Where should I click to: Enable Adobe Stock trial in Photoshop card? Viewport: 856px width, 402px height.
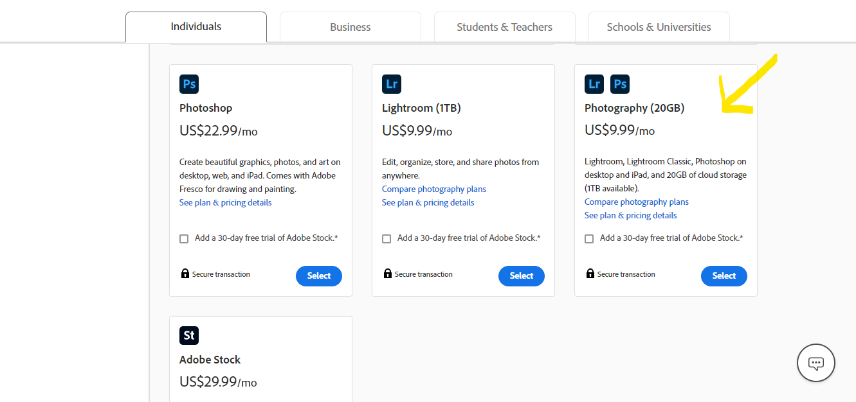click(184, 239)
